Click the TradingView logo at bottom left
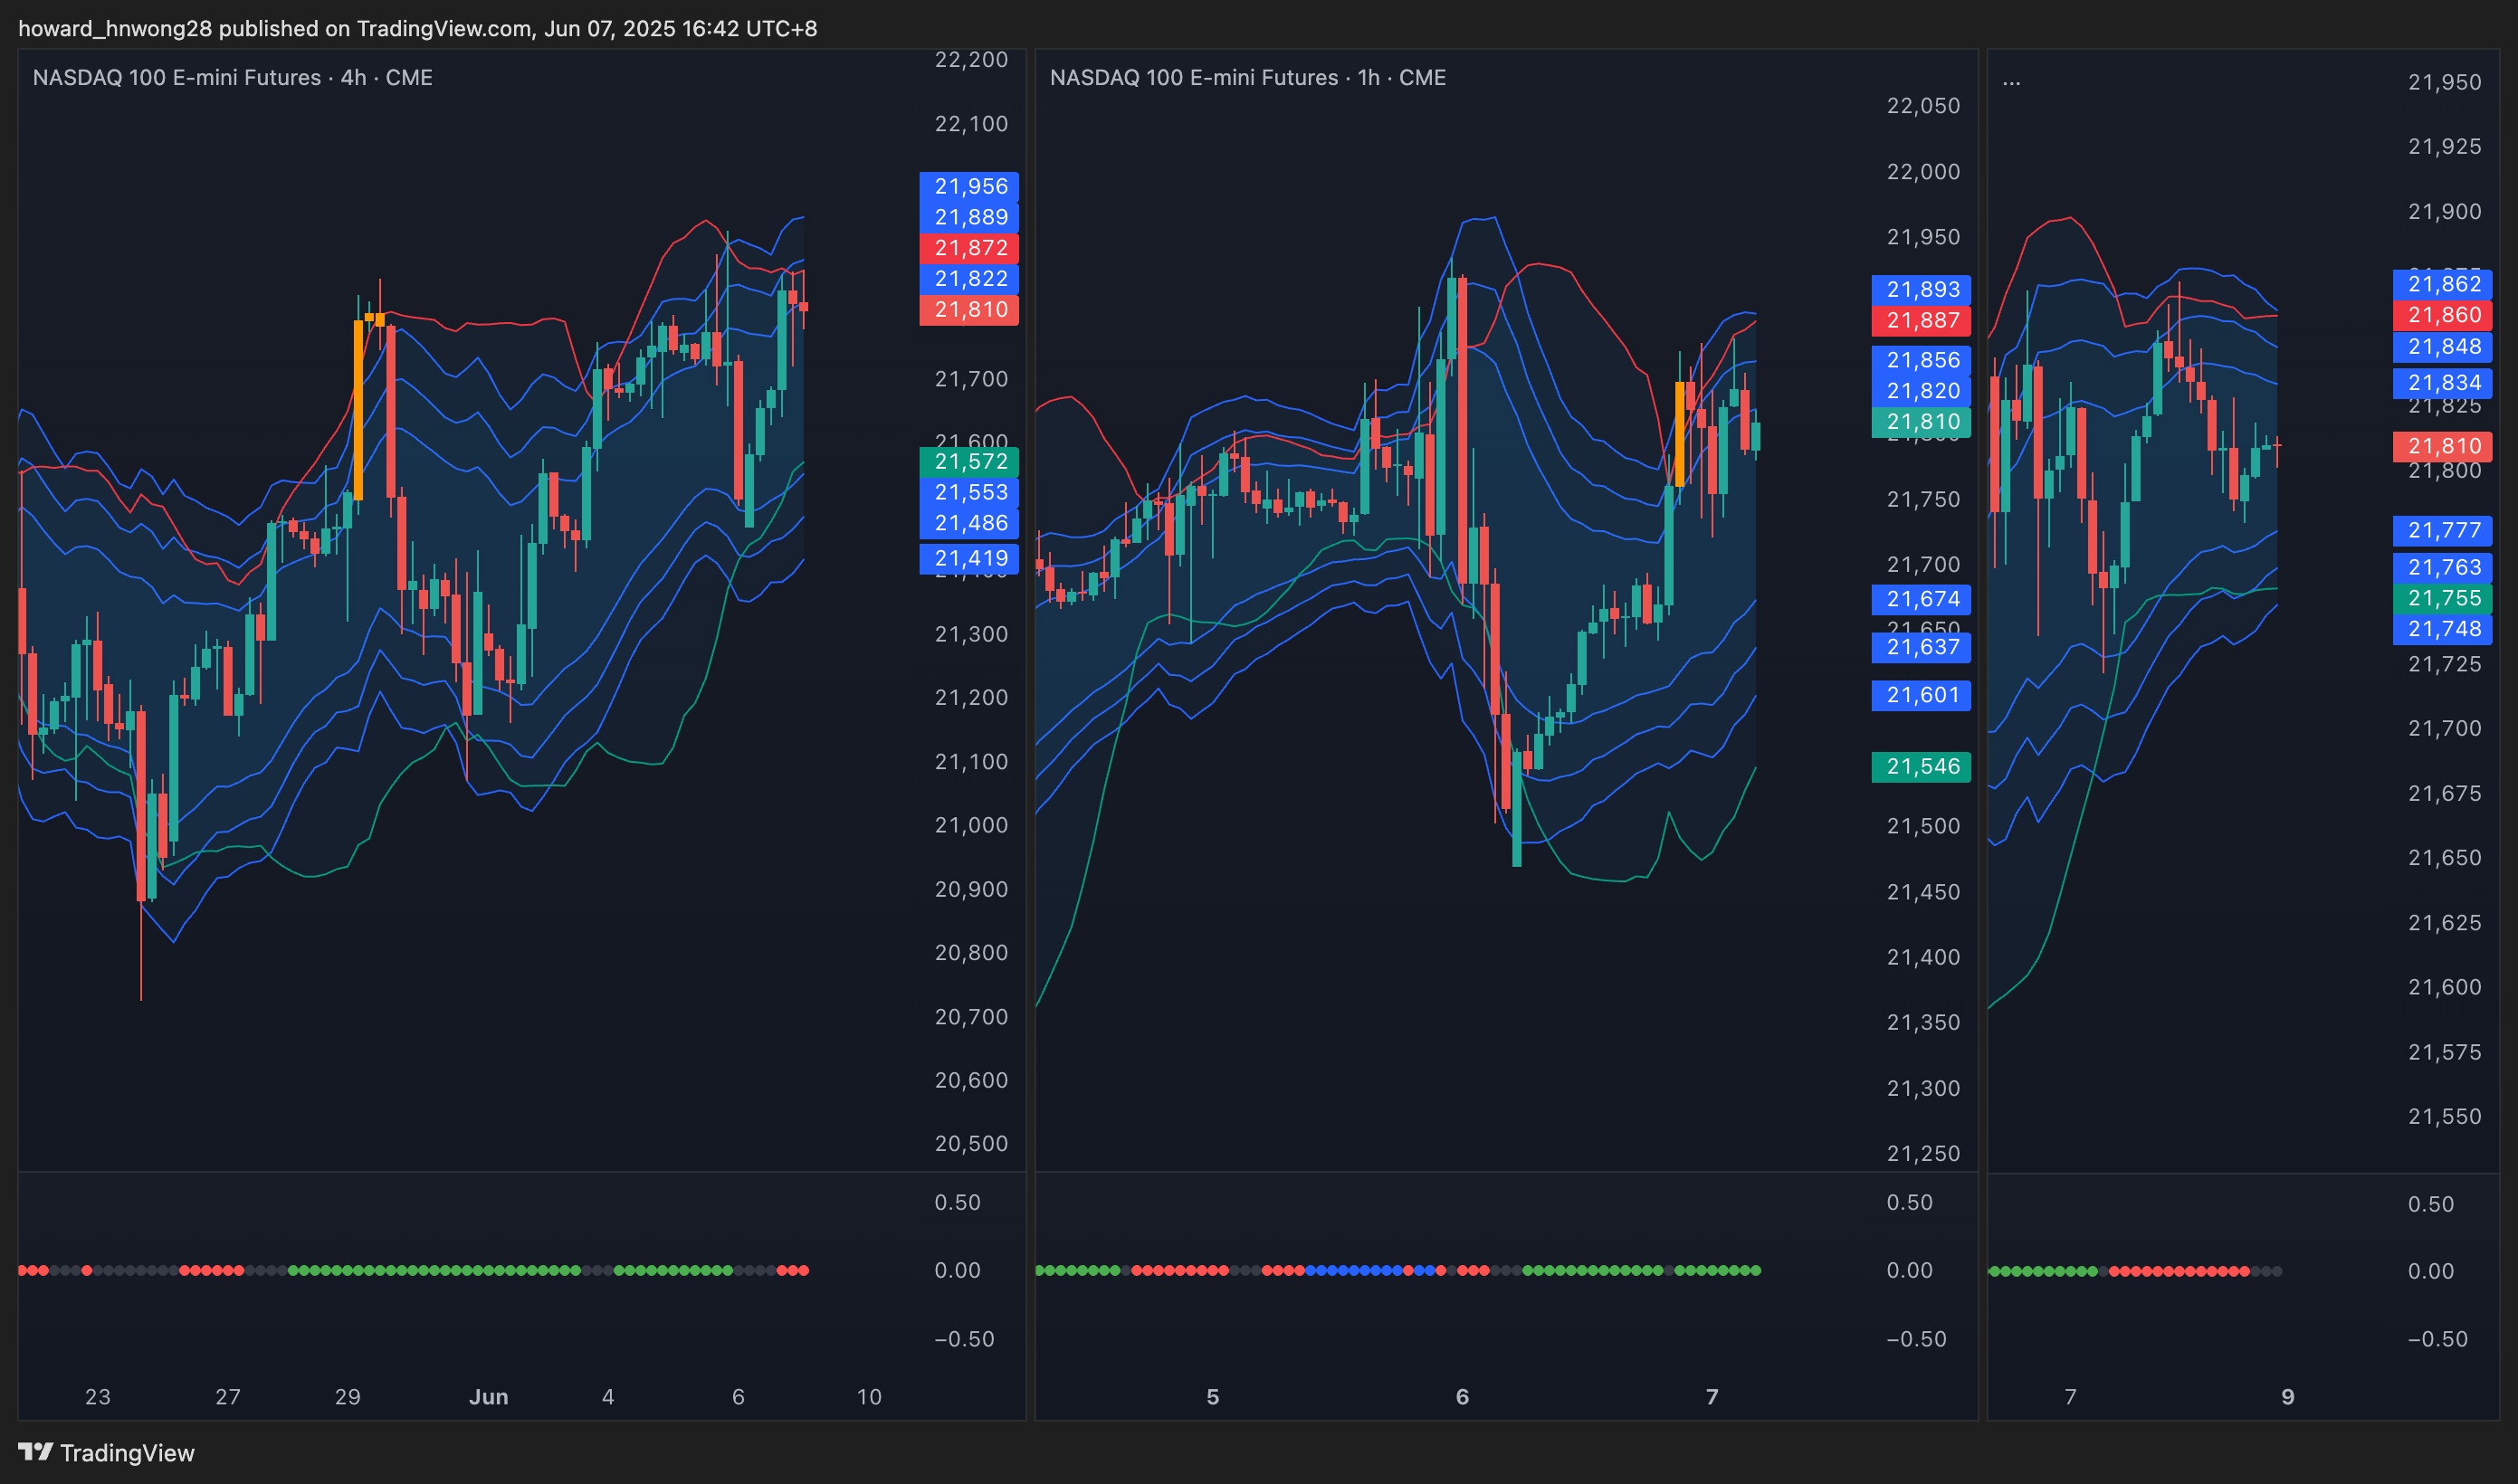The width and height of the screenshot is (2518, 1484). point(106,1452)
